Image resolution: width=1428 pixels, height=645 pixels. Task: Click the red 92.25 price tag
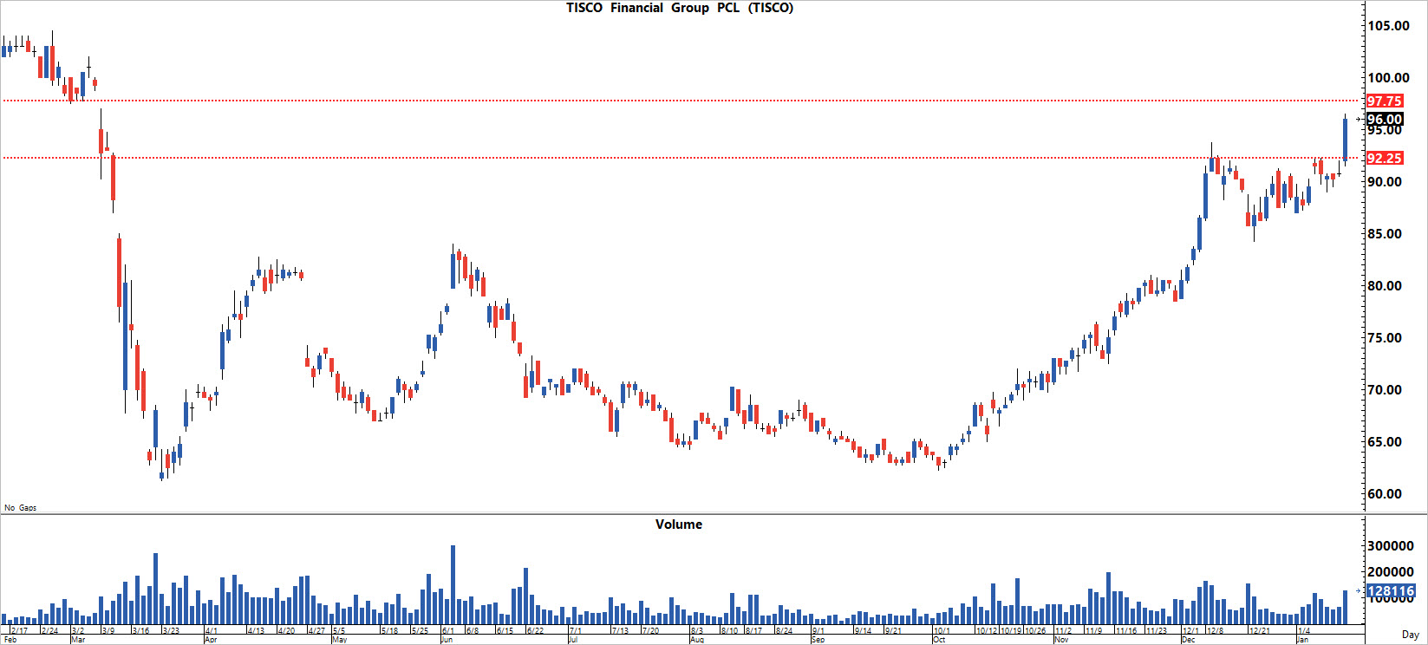(1385, 158)
